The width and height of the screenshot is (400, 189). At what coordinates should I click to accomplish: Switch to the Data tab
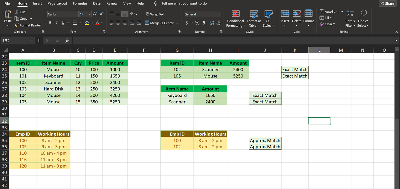[x=97, y=3]
